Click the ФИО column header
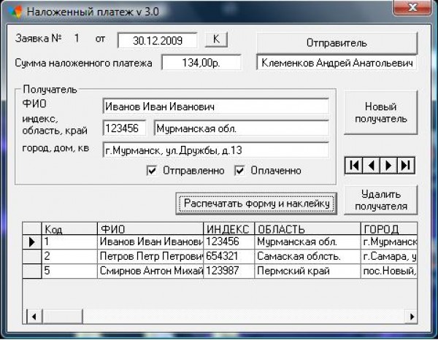 pyautogui.click(x=150, y=228)
